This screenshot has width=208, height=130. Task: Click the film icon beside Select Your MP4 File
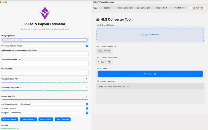click(x=98, y=47)
